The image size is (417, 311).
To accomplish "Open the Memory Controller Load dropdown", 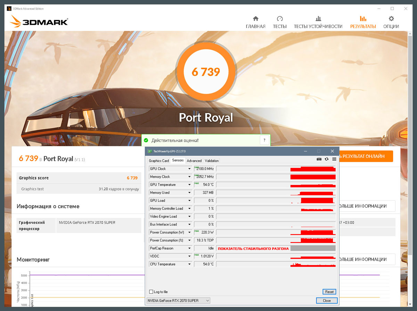I will click(x=189, y=209).
